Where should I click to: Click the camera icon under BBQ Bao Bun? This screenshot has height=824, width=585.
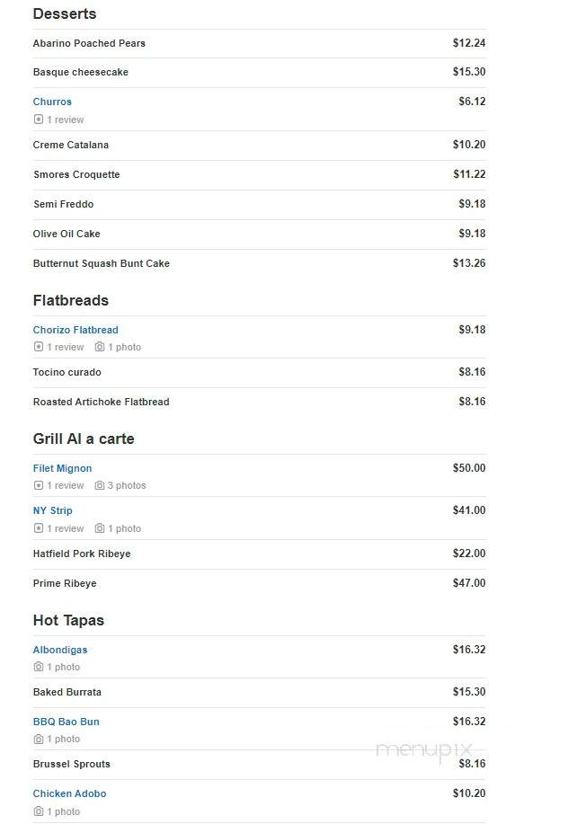pyautogui.click(x=39, y=739)
